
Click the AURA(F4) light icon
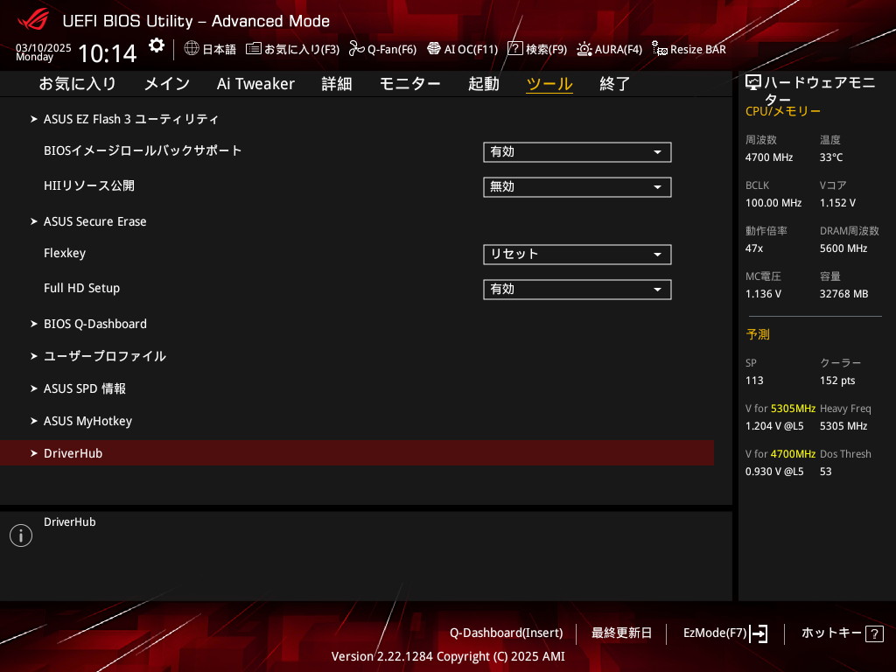pyautogui.click(x=584, y=49)
